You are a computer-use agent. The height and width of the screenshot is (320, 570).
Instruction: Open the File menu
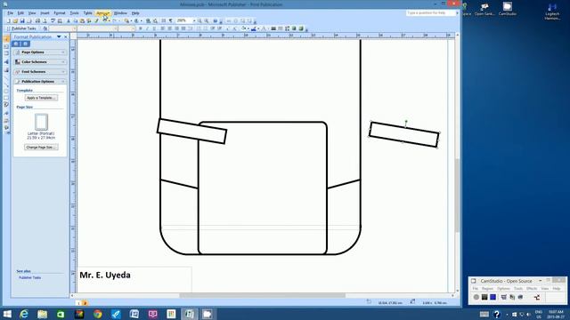click(10, 13)
